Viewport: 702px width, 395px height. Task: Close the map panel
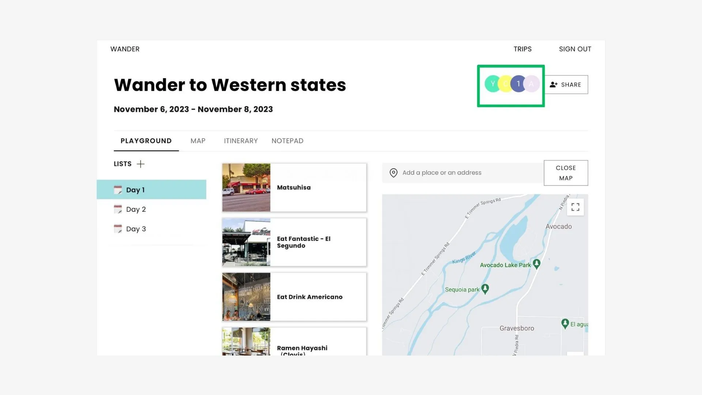pos(566,173)
